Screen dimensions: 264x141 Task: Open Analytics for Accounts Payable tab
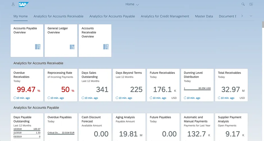pyautogui.click(x=112, y=16)
